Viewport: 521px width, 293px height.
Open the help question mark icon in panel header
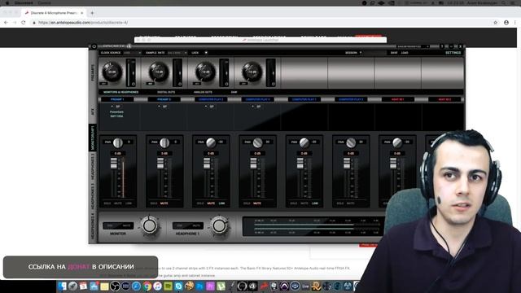click(441, 46)
